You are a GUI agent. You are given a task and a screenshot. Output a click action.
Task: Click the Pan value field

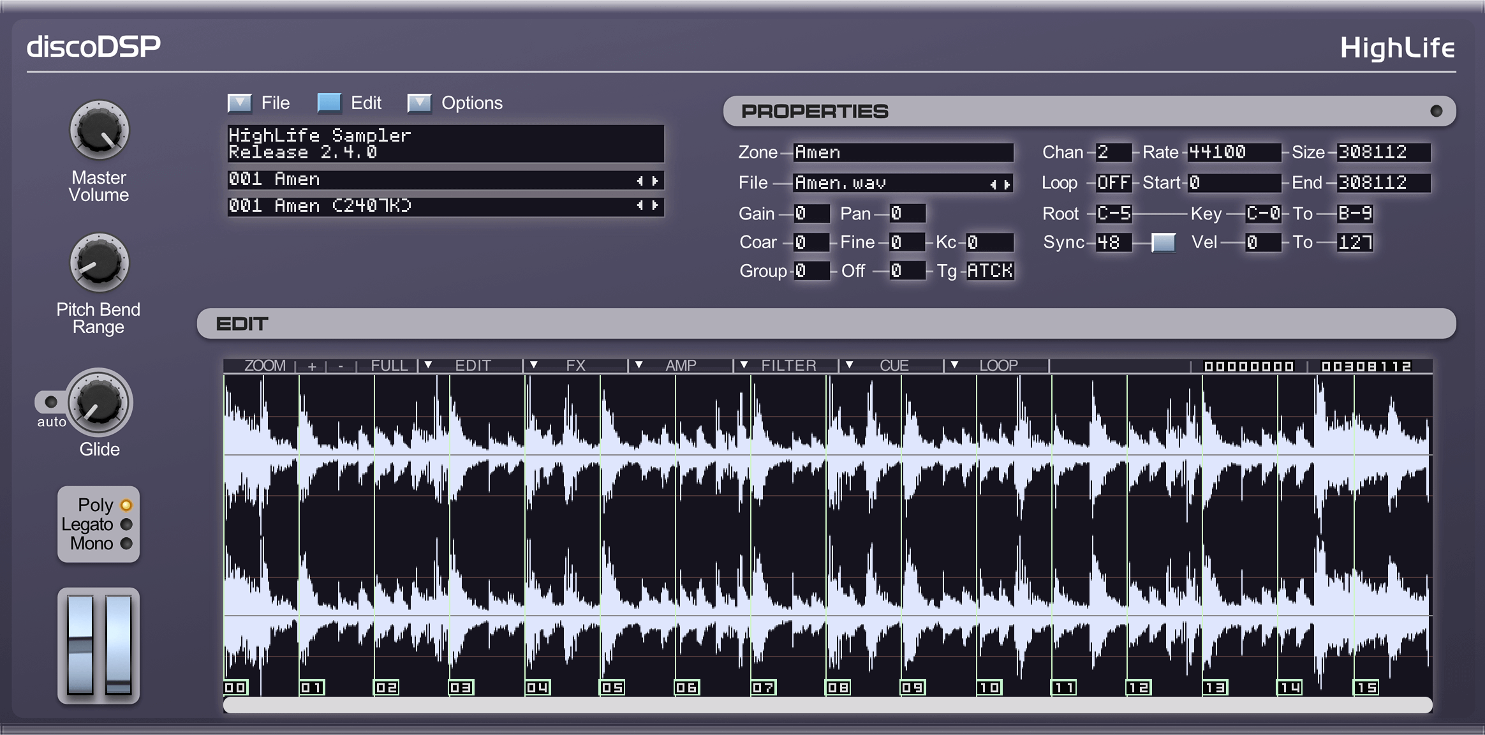[907, 214]
